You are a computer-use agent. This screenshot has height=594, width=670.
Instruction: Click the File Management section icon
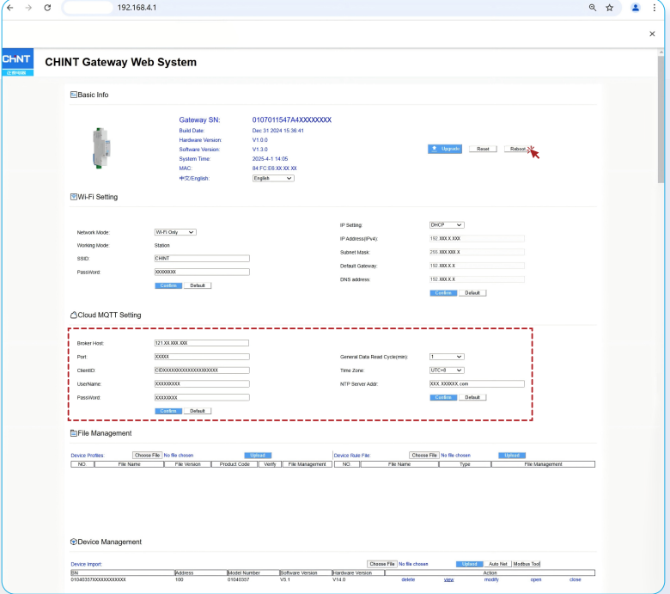pos(74,433)
